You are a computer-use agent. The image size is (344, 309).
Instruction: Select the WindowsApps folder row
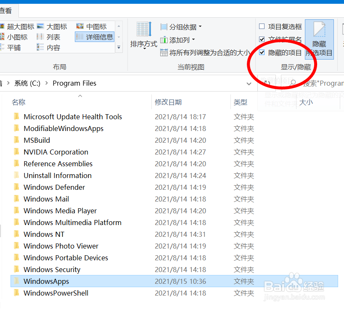point(174,281)
